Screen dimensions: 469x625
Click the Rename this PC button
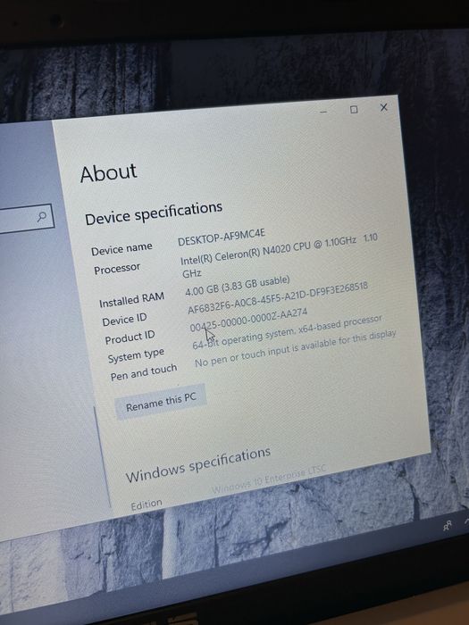point(161,403)
